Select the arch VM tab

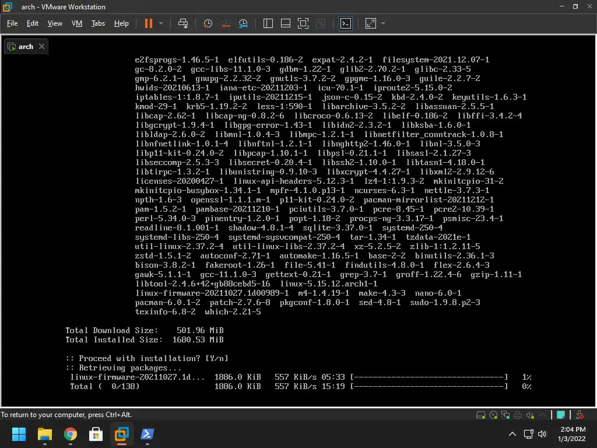click(x=26, y=47)
